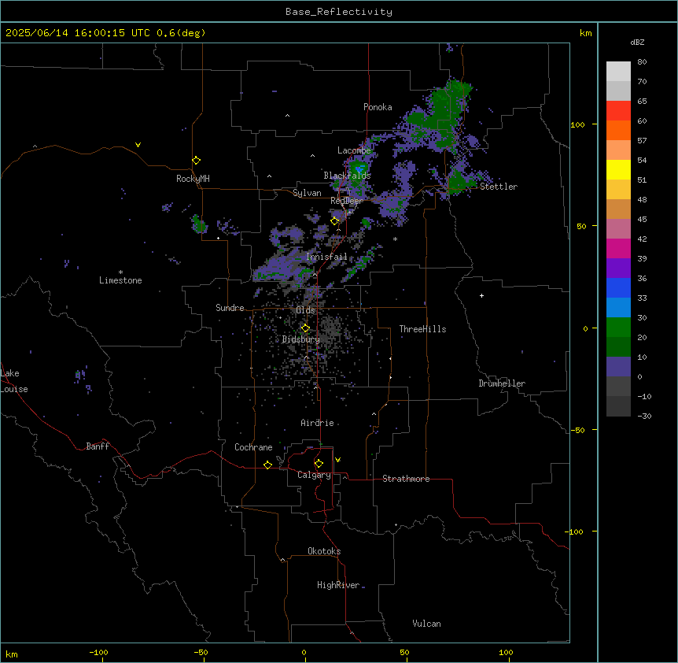
Task: Click the white plus marker north of Drumheller
Action: [481, 295]
